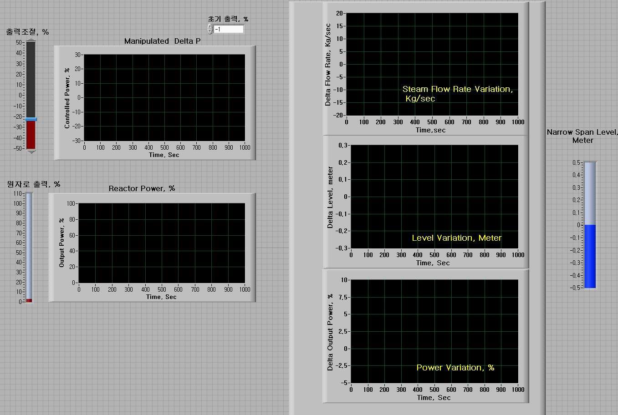Click the 초기 출력 increment/decrement stepper
This screenshot has height=415, width=618.
click(210, 29)
